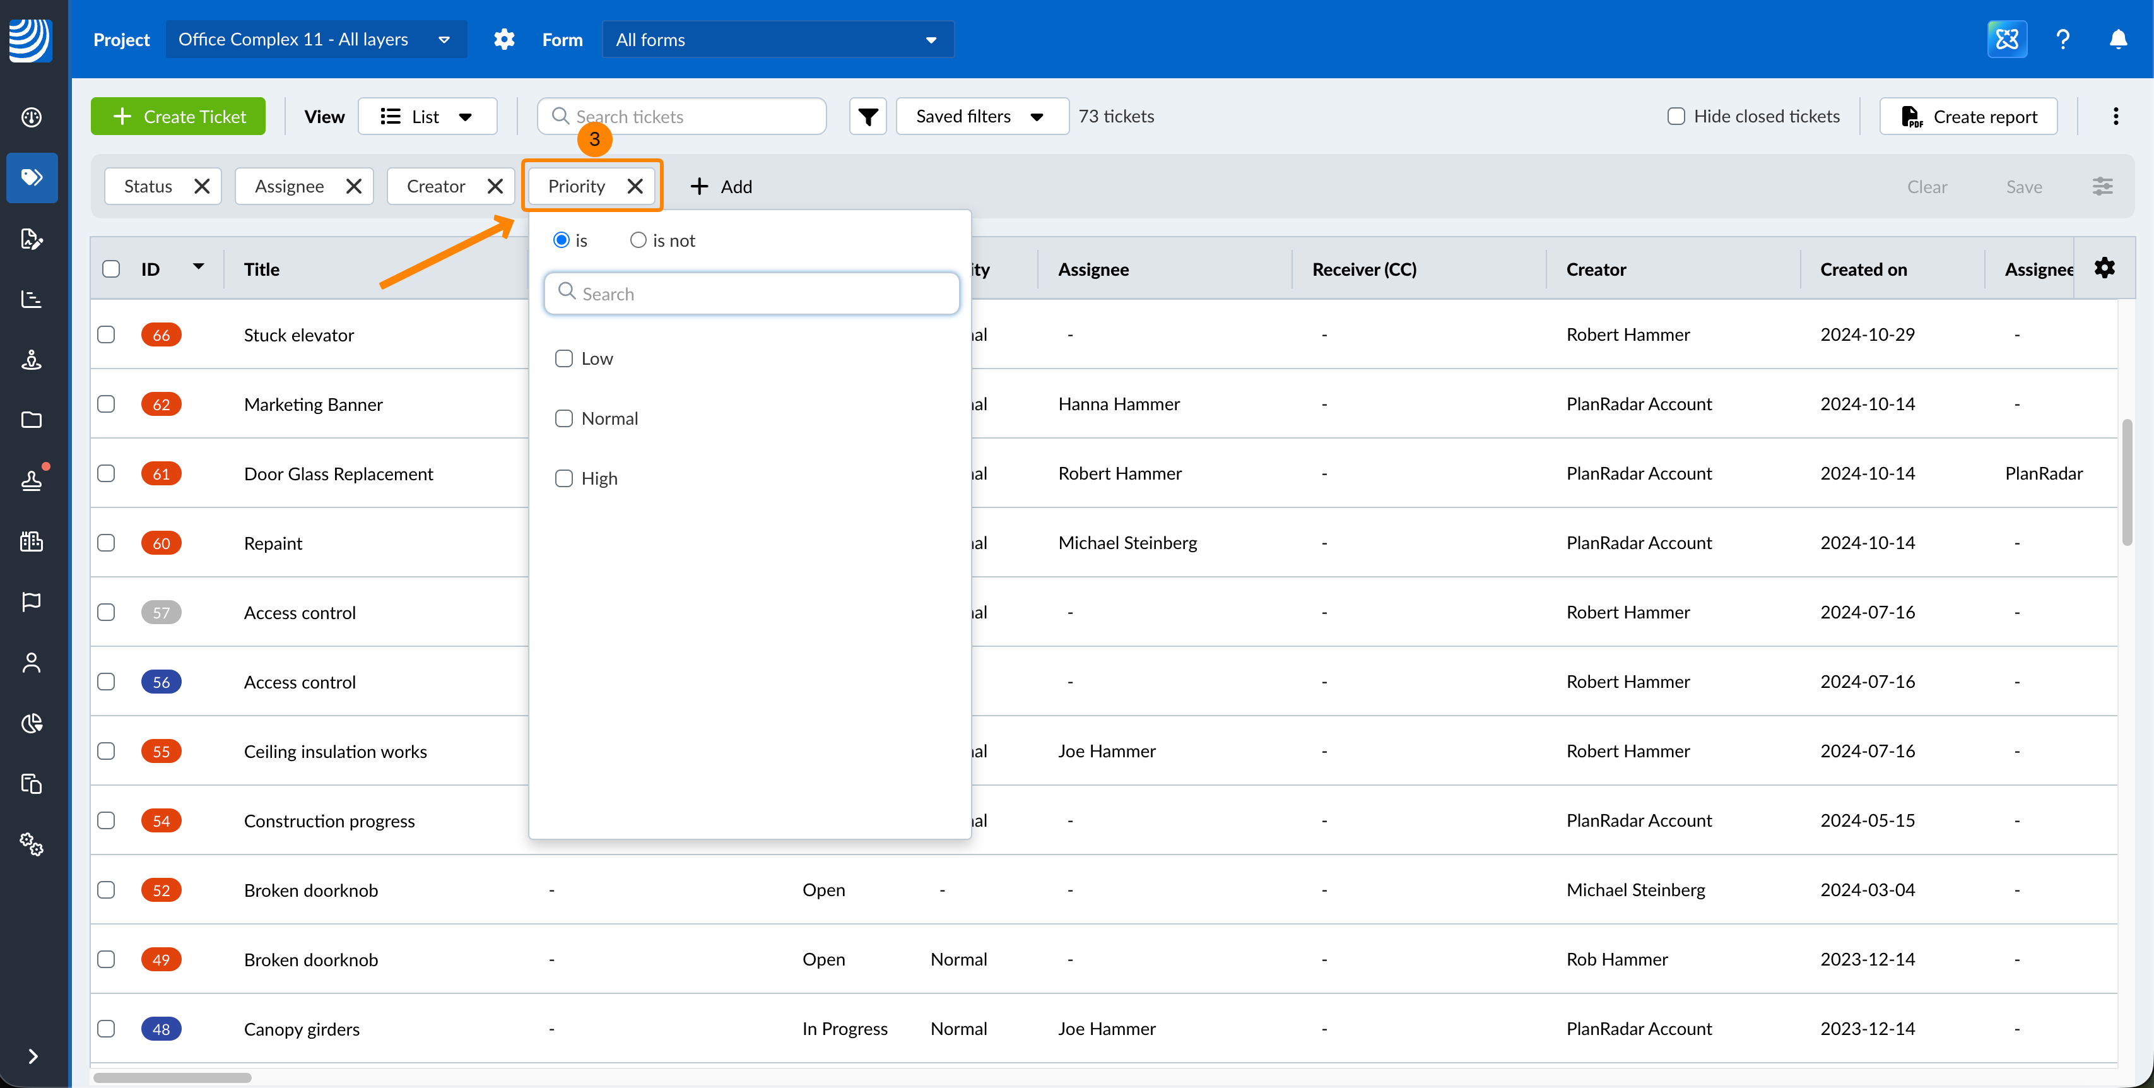Open the Status filter chip
2154x1088 pixels.
pyautogui.click(x=148, y=187)
